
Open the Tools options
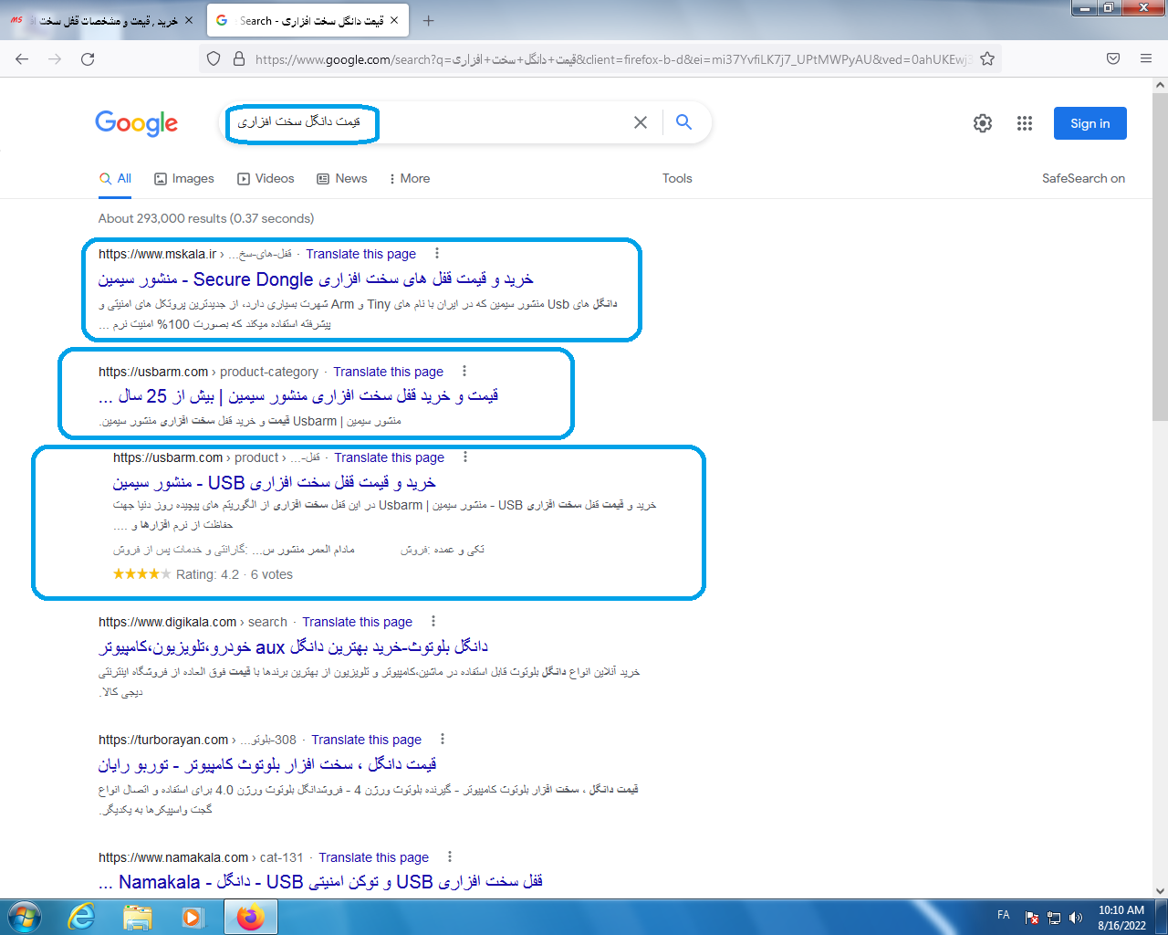click(x=677, y=179)
